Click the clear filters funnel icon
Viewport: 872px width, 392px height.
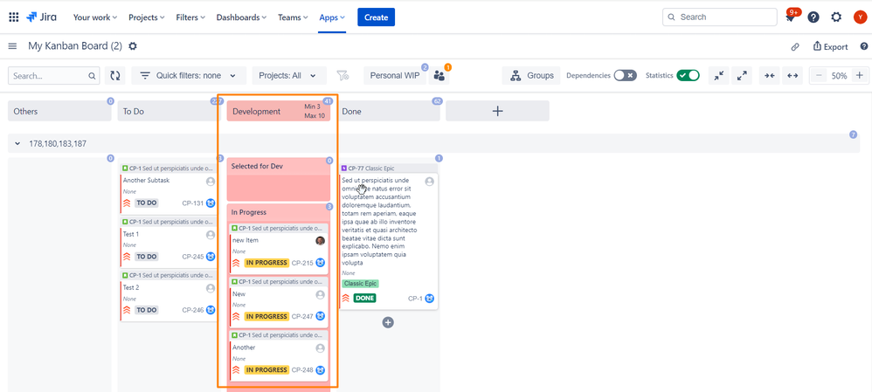343,76
